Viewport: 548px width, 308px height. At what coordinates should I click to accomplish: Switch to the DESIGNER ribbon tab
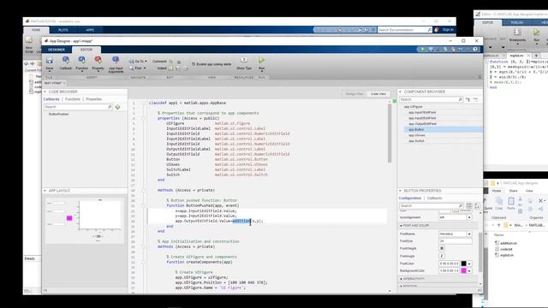(57, 50)
